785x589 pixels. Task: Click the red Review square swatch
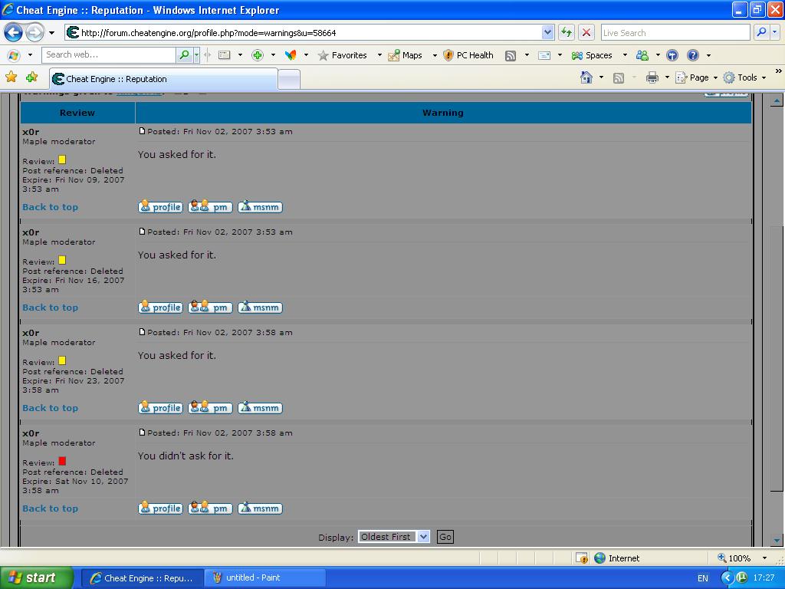click(62, 461)
